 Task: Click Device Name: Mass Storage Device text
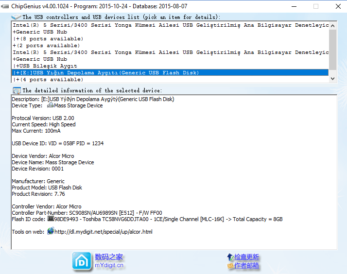(x=53, y=163)
